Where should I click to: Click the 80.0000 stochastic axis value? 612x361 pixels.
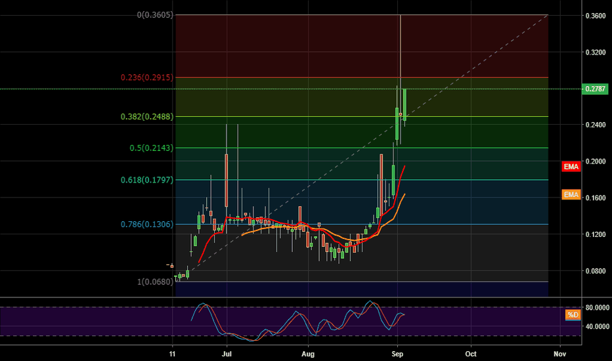coord(597,308)
